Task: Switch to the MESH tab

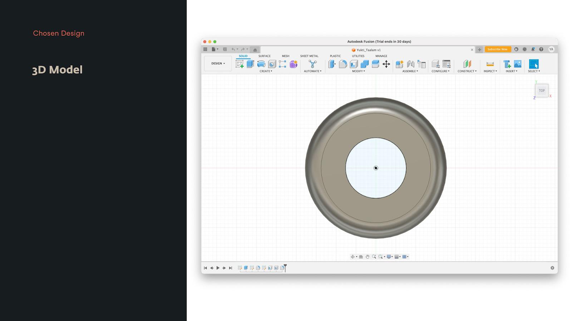Action: click(x=286, y=56)
